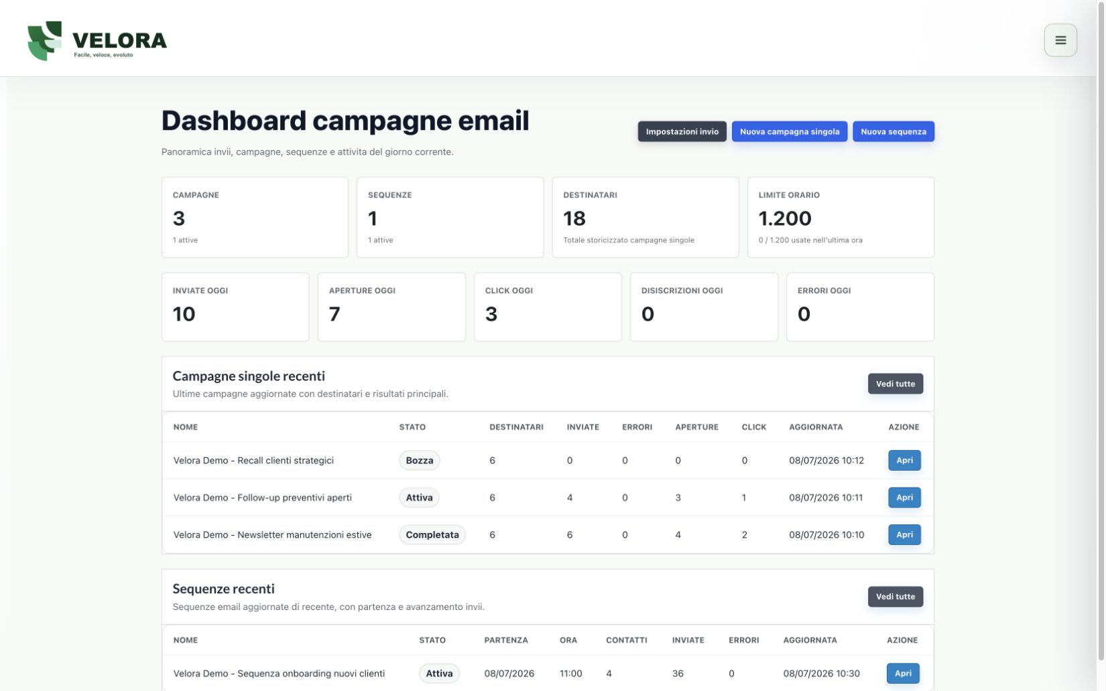Click the Partenza column header
1106x691 pixels.
(x=506, y=639)
